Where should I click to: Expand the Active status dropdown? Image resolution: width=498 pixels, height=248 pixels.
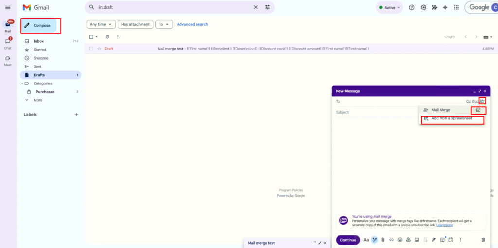click(x=389, y=7)
